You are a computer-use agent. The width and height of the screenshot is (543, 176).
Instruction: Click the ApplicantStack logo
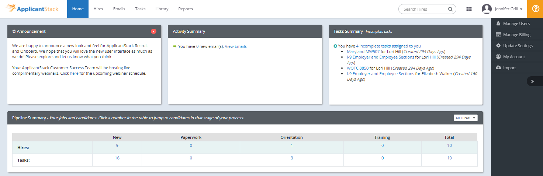click(x=32, y=9)
